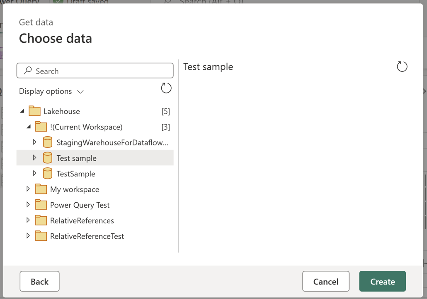The image size is (427, 299).
Task: Collapse the !(Current Workspace) node
Action: point(28,127)
